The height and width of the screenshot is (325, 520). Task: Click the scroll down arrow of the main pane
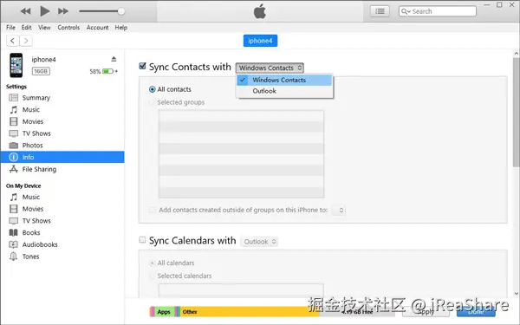[x=517, y=294]
